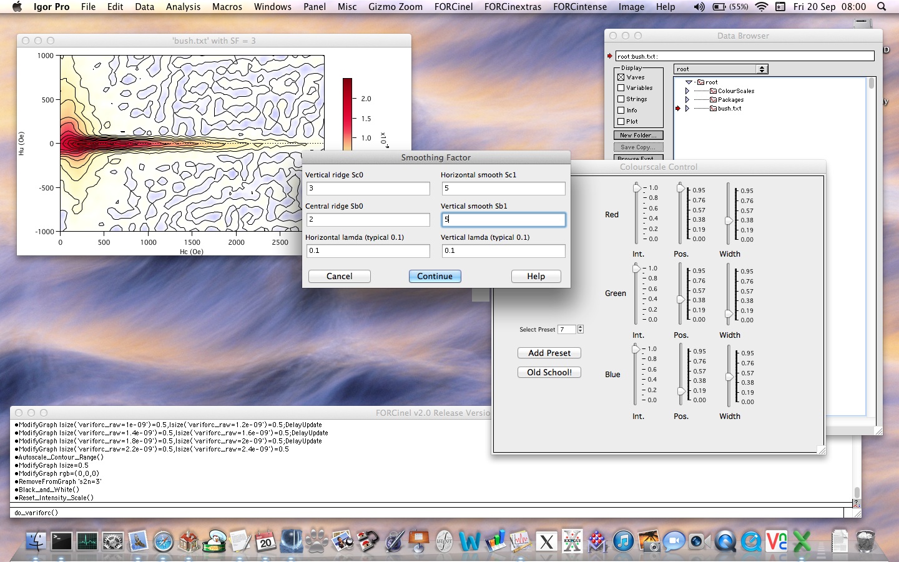Click the VNC icon in dock
This screenshot has width=899, height=562.
coord(777,541)
